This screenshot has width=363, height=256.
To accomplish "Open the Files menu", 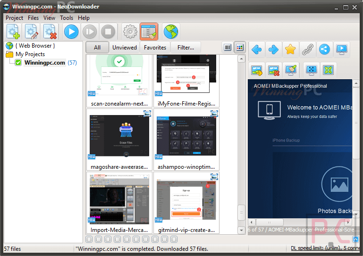I will tap(33, 18).
